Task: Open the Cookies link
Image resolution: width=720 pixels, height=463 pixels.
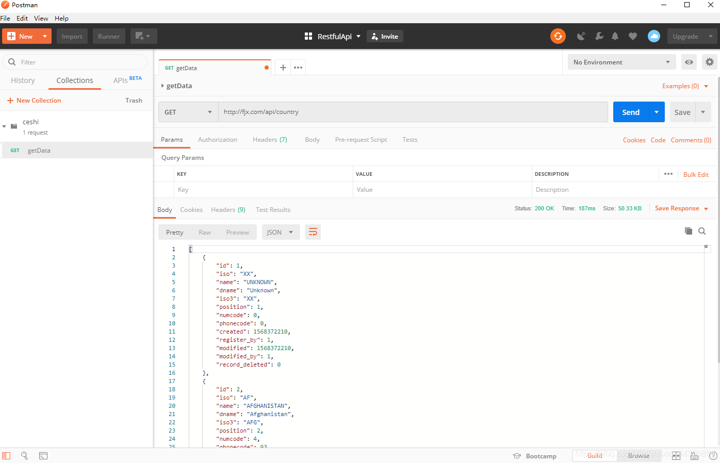Action: [x=634, y=140]
